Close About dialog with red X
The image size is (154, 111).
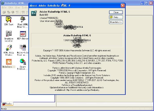[123, 5]
